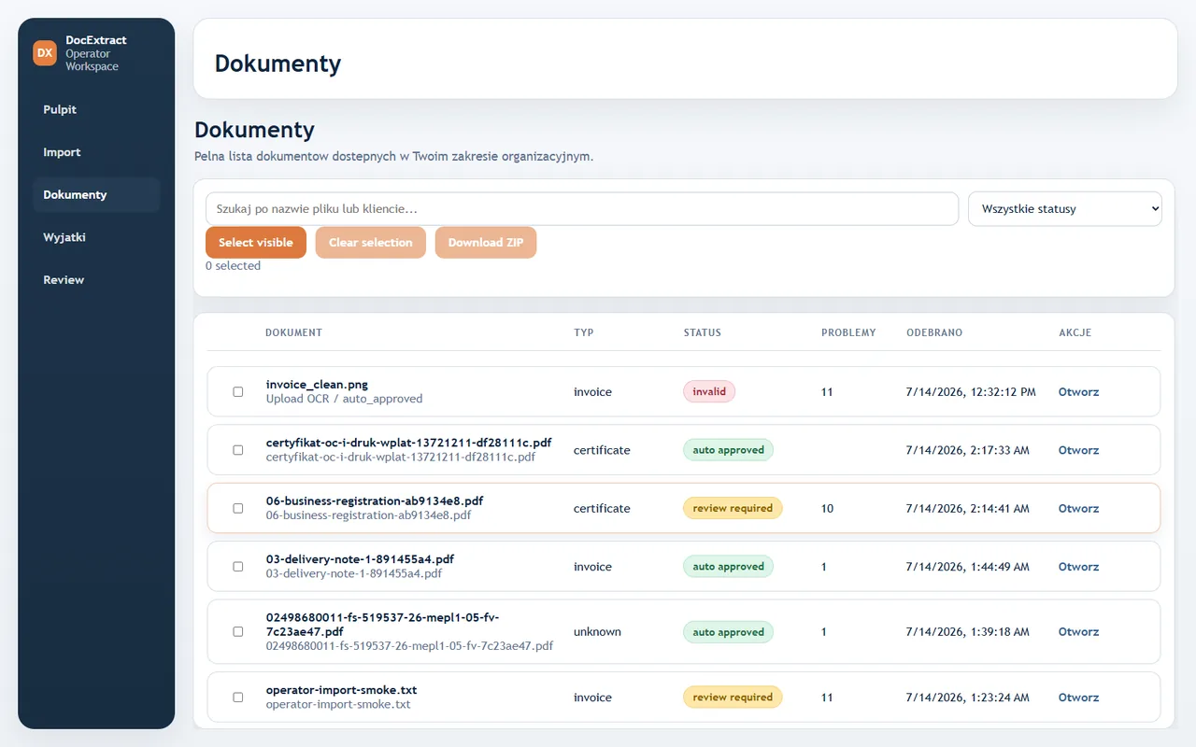Open operator-import-smoke.txt using Otworz
Screen dimensions: 1196x747
(1078, 698)
